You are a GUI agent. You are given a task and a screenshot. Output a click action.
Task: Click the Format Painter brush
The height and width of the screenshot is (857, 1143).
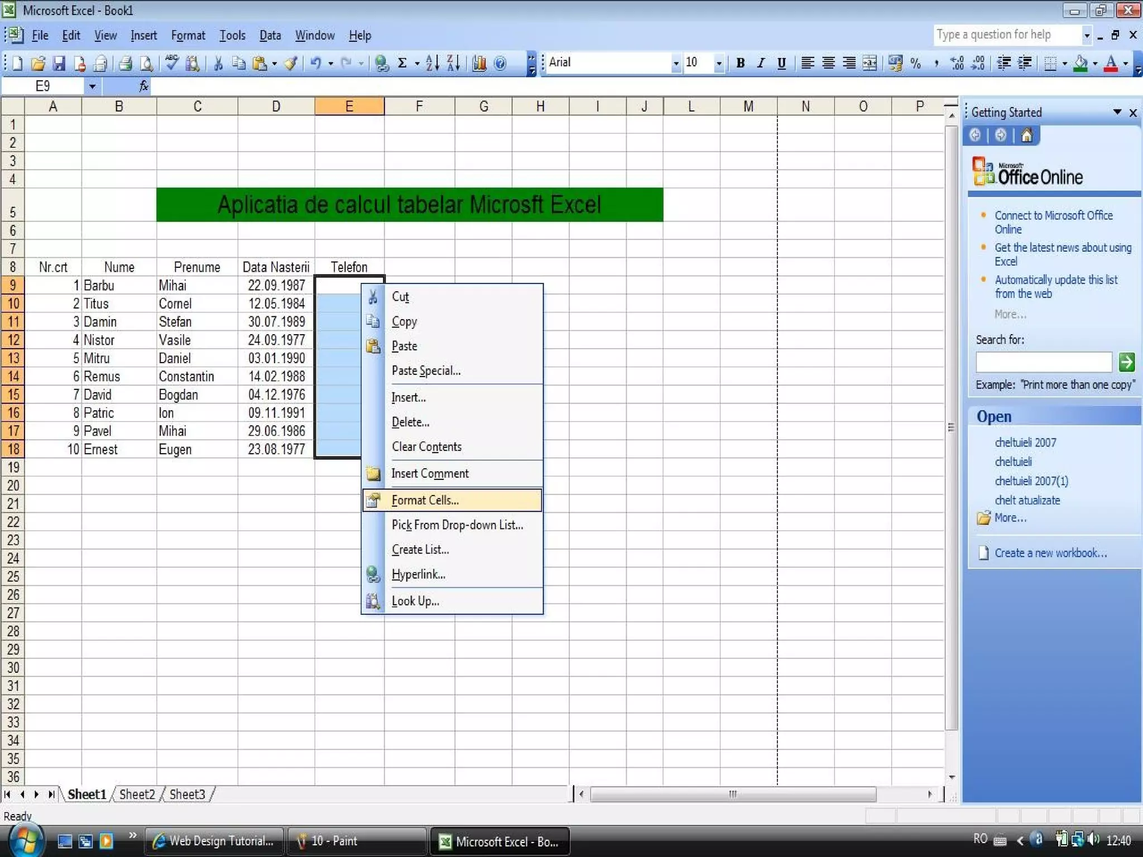290,63
